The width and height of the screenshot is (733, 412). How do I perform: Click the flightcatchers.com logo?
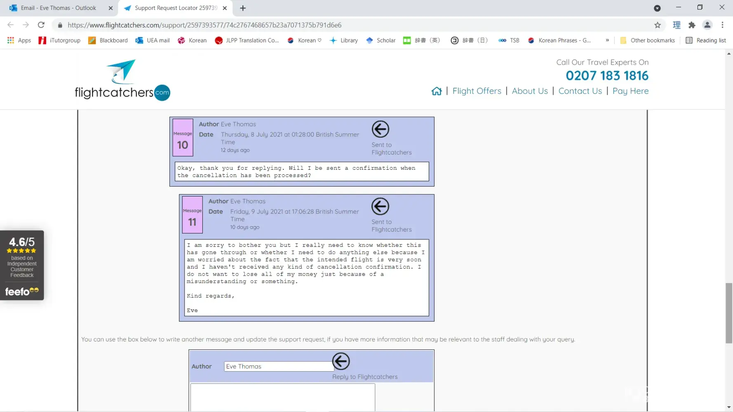(122, 80)
